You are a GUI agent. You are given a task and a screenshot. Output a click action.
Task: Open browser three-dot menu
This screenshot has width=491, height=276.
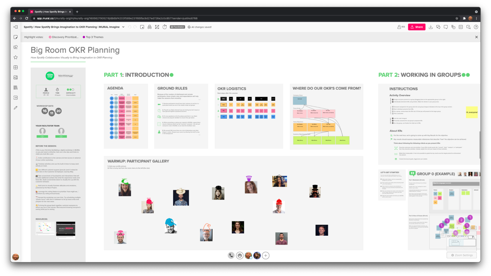(477, 18)
